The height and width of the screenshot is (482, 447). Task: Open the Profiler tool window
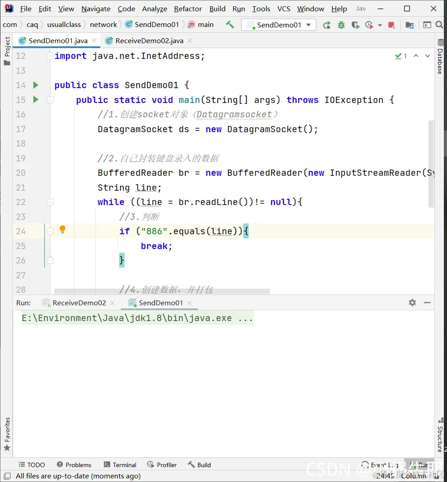162,465
